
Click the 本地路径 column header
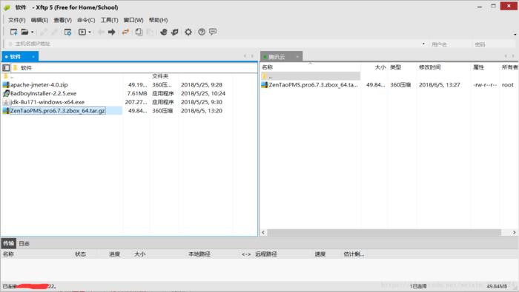pos(199,254)
